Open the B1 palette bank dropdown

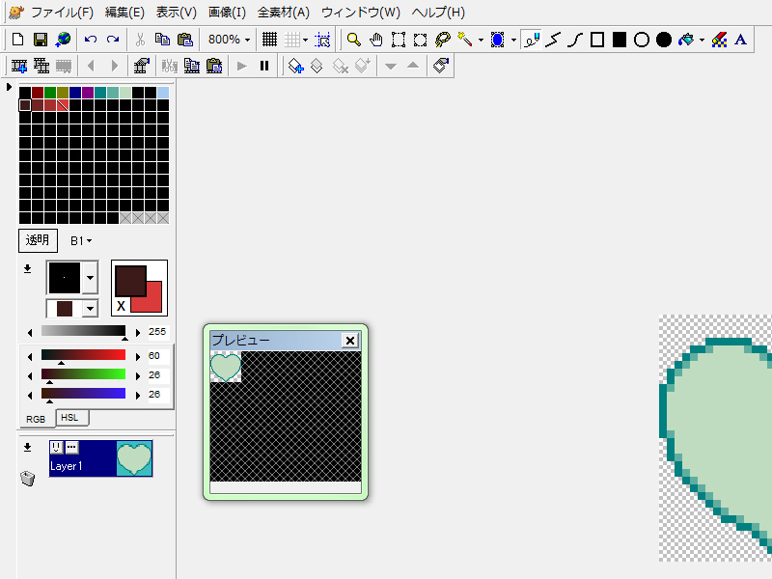(x=81, y=241)
